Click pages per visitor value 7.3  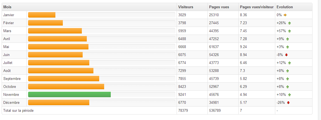242,71
